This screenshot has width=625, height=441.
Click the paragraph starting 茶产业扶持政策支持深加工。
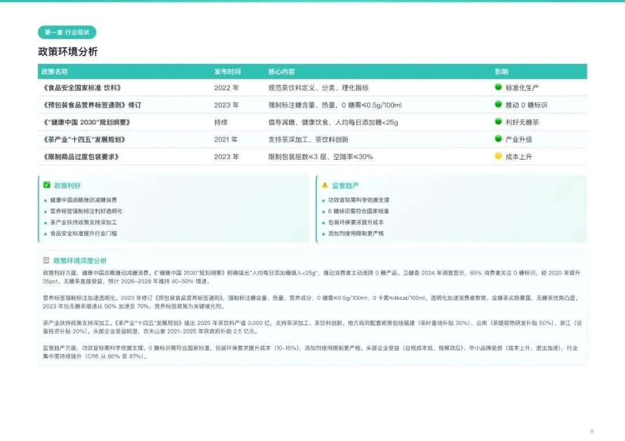312,327
